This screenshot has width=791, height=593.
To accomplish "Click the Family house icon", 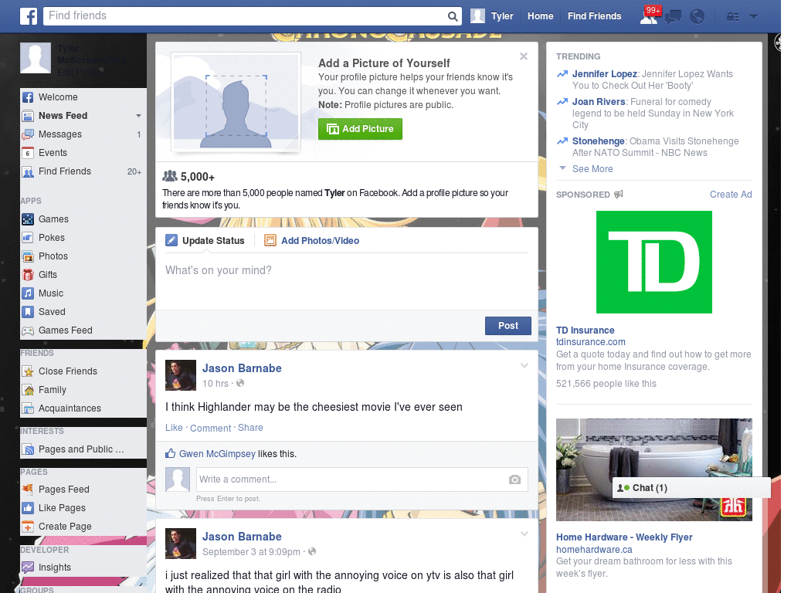I will (x=28, y=390).
